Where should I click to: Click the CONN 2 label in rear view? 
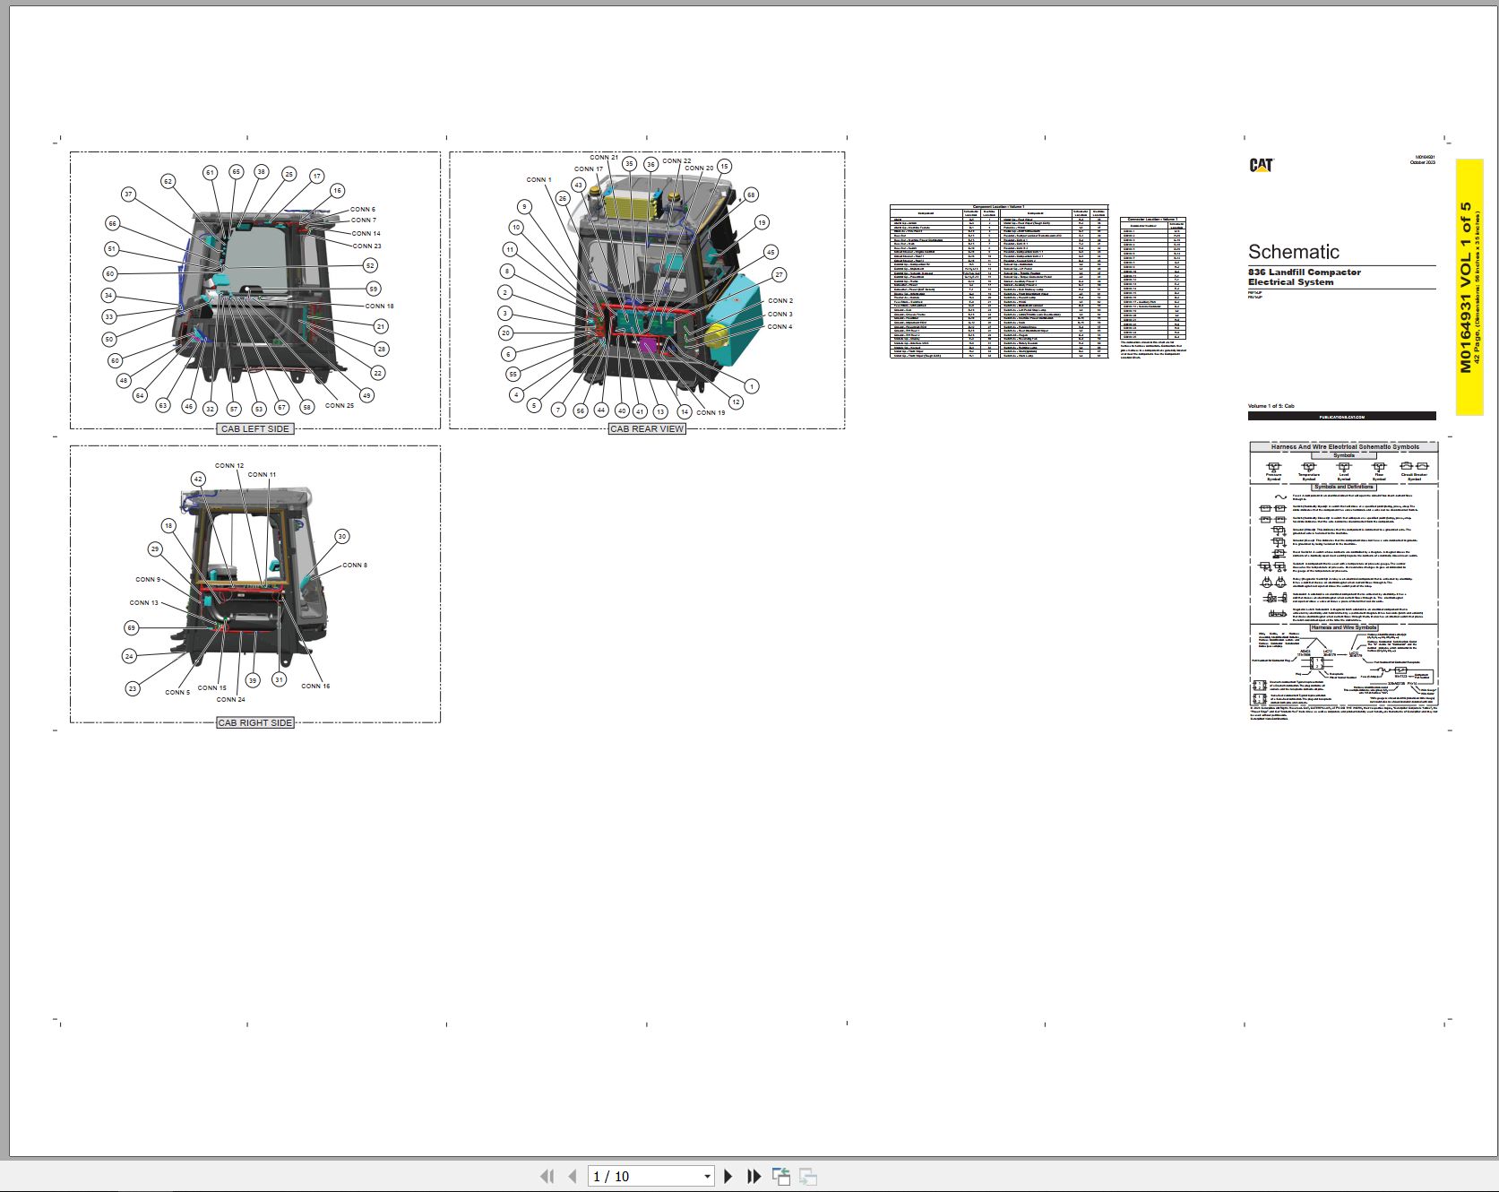pyautogui.click(x=780, y=301)
